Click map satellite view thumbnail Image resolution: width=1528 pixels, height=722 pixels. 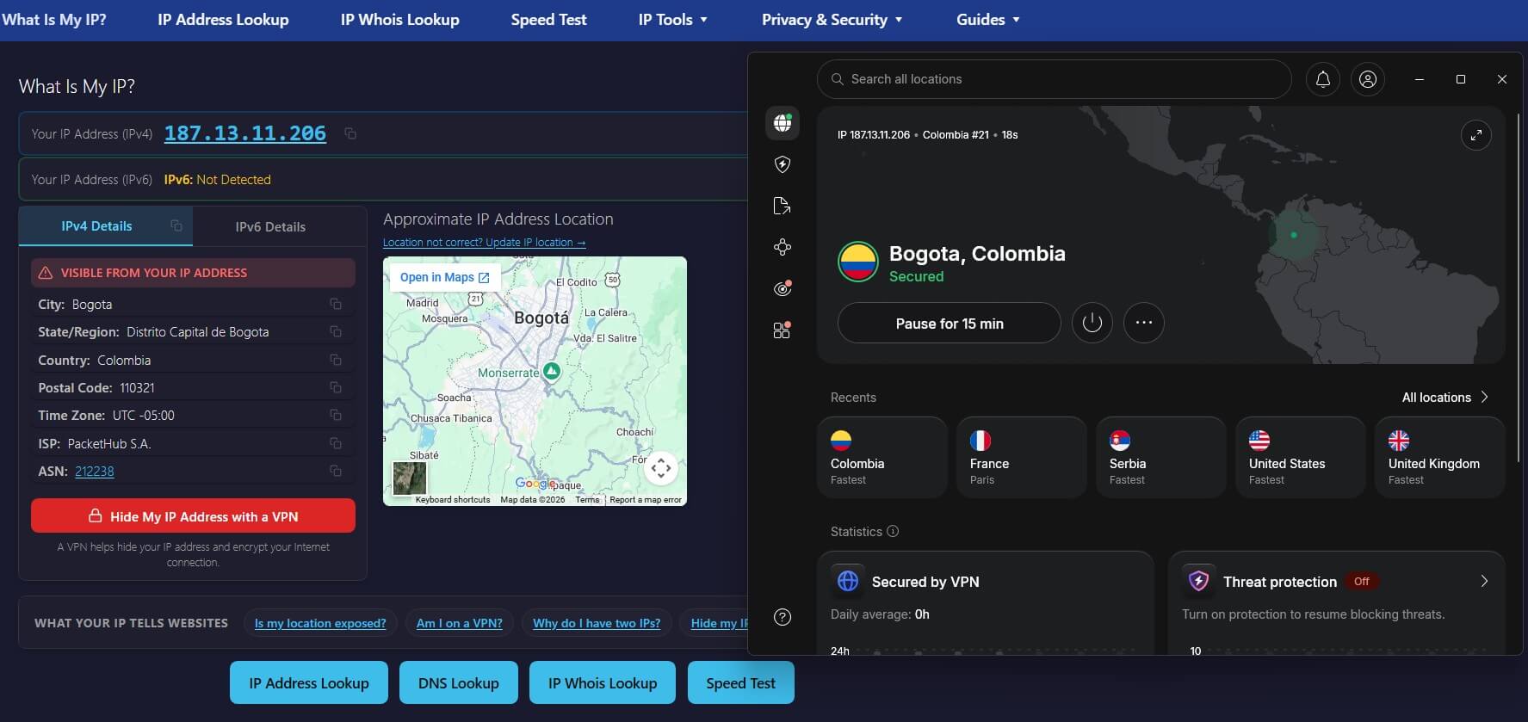tap(410, 478)
